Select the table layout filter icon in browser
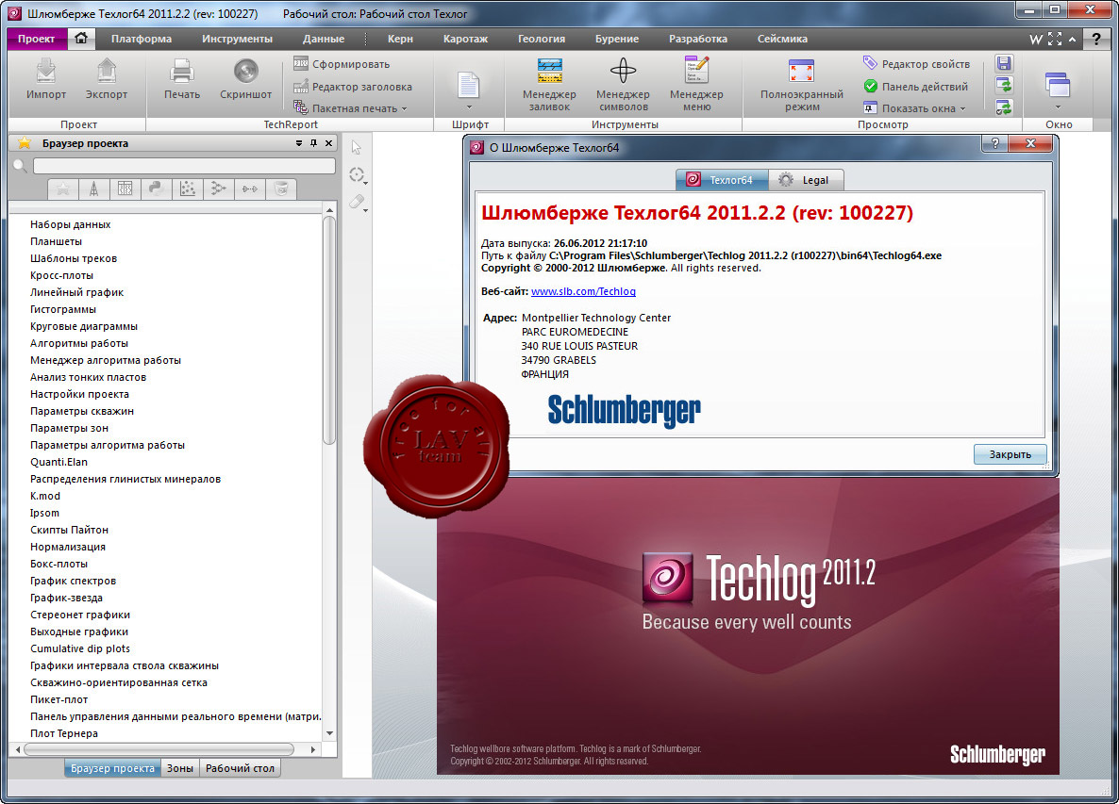 tap(125, 189)
